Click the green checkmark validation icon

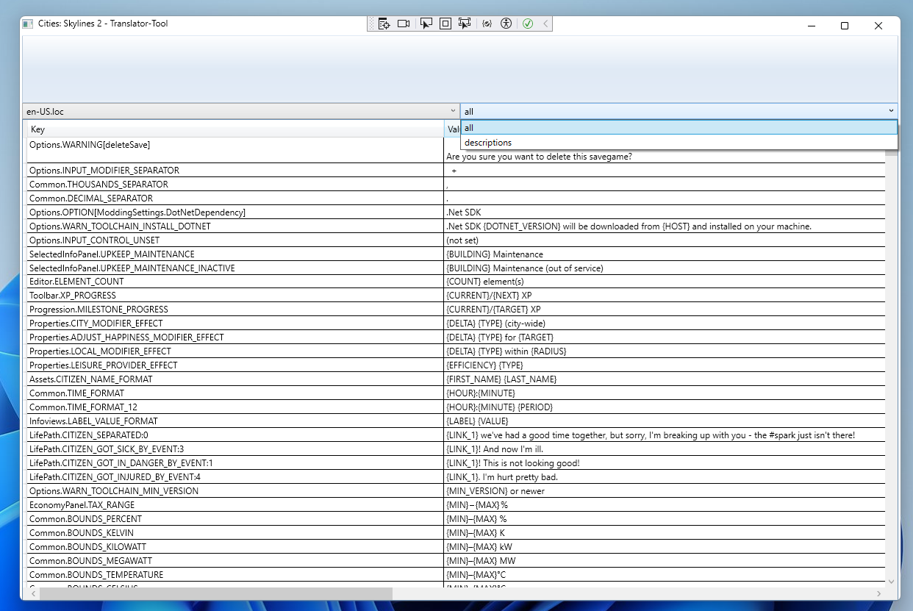[528, 24]
